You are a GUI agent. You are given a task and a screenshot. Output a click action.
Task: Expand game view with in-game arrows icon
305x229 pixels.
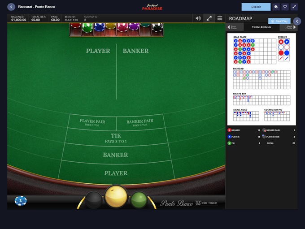[209, 18]
